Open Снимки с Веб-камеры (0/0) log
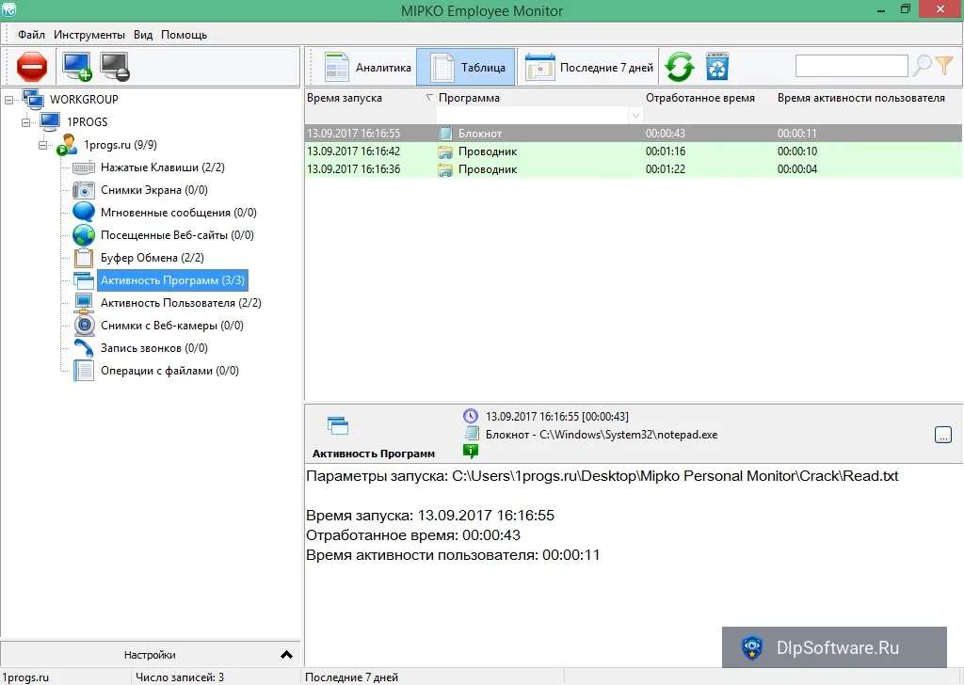The image size is (964, 685). tap(172, 326)
